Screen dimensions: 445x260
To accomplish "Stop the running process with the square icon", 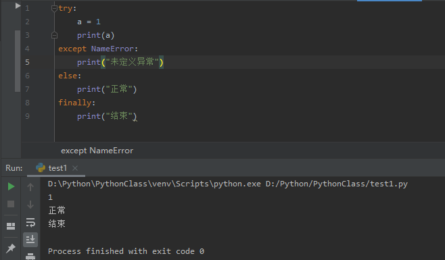I will pyautogui.click(x=11, y=204).
